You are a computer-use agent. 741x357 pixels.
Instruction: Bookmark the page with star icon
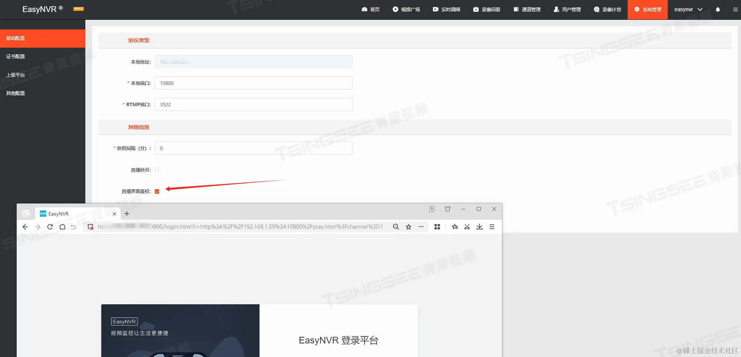click(x=409, y=227)
